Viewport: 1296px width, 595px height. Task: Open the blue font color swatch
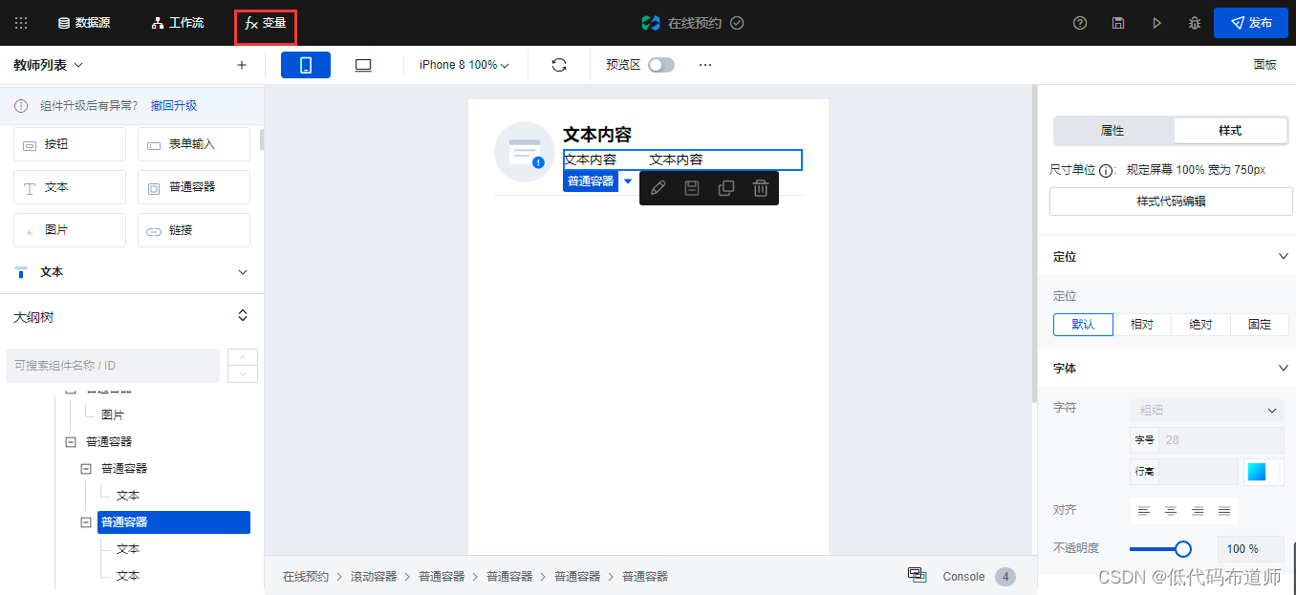pyautogui.click(x=1256, y=472)
